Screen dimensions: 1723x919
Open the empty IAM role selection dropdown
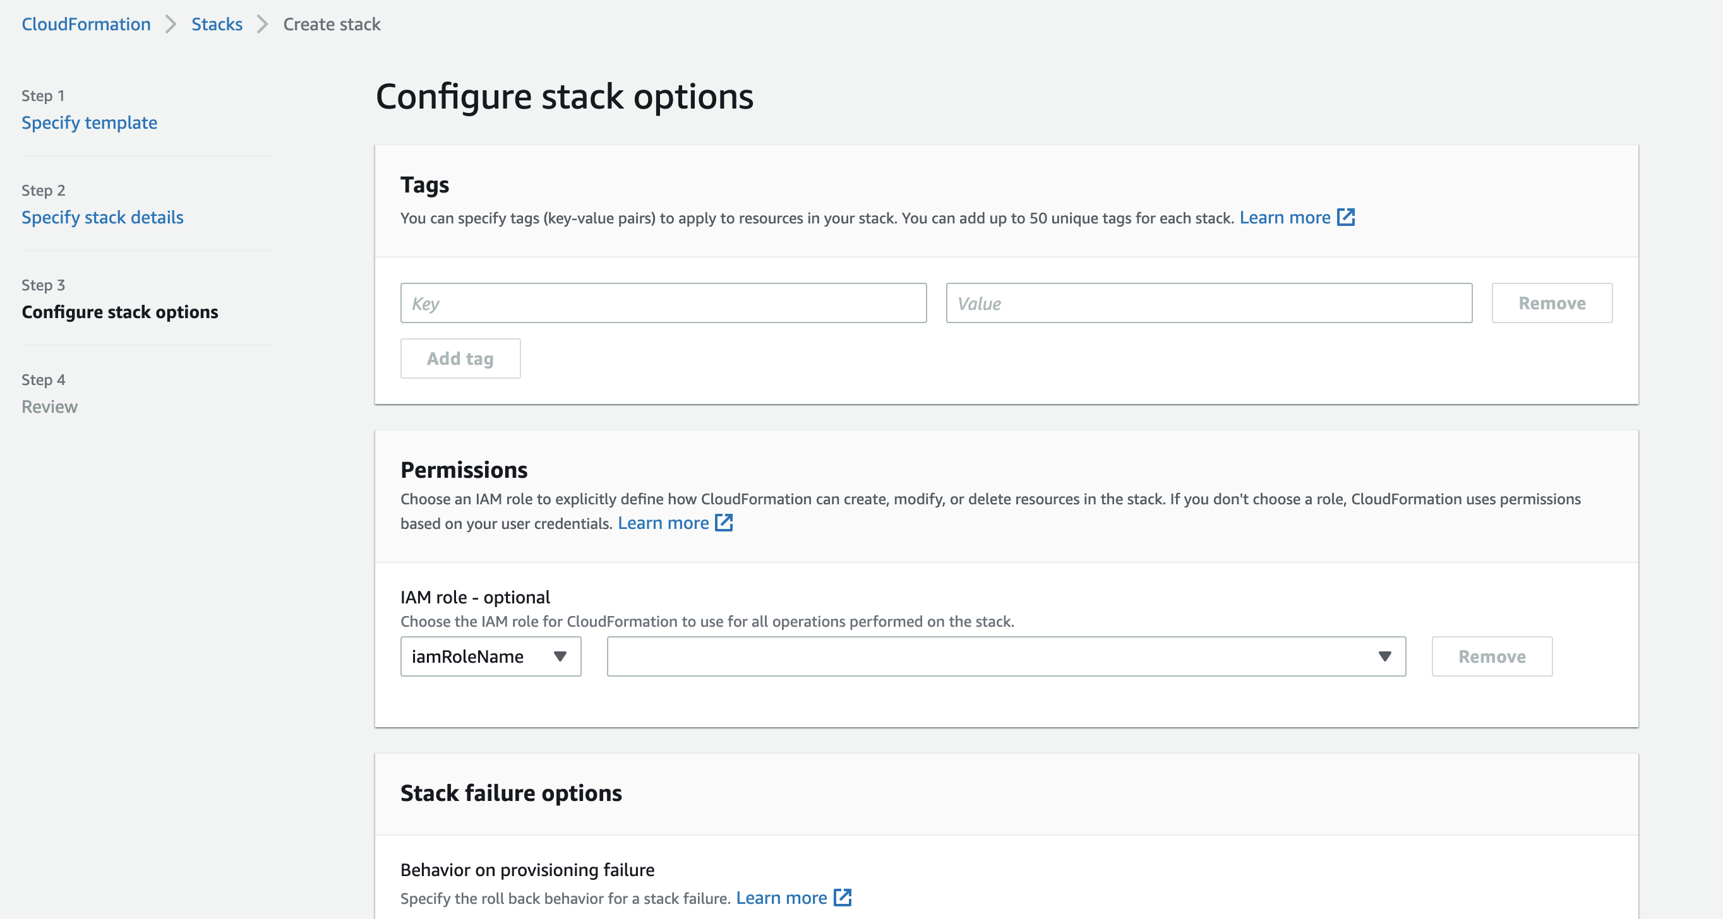[1006, 656]
